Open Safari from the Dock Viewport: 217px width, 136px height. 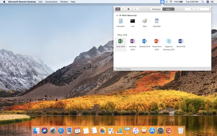tap(61, 131)
